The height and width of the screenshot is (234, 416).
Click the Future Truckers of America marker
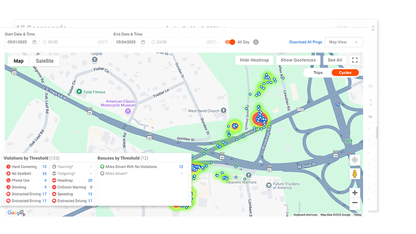click(x=269, y=185)
